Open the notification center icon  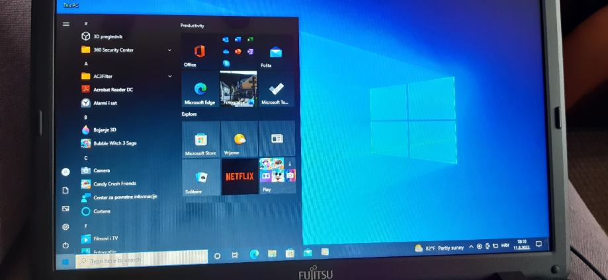(x=539, y=244)
